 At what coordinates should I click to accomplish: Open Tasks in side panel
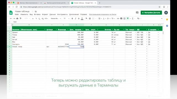coord(167,26)
